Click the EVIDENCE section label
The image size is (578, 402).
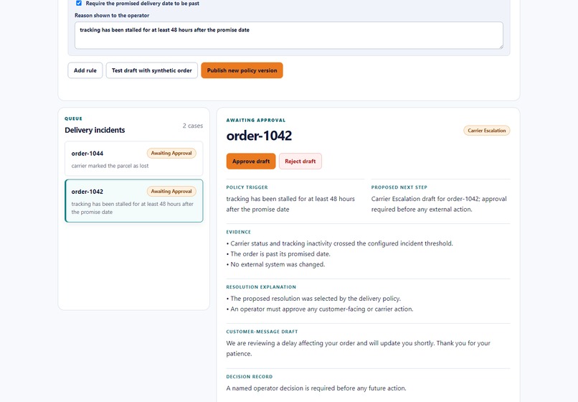click(x=239, y=232)
